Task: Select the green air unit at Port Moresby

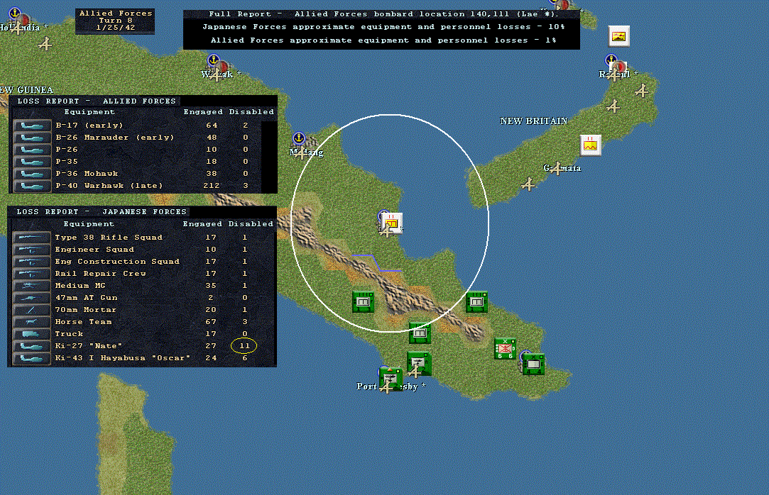Action: pos(391,379)
